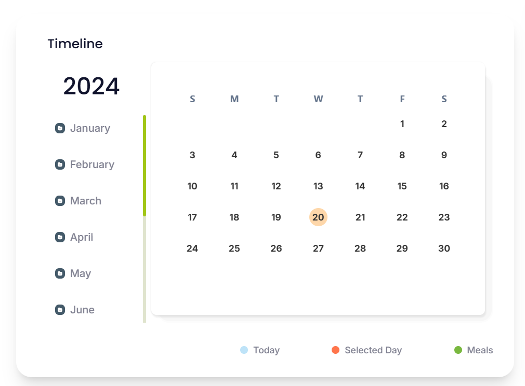
Task: Select day 30 in the calendar
Action: tap(444, 249)
